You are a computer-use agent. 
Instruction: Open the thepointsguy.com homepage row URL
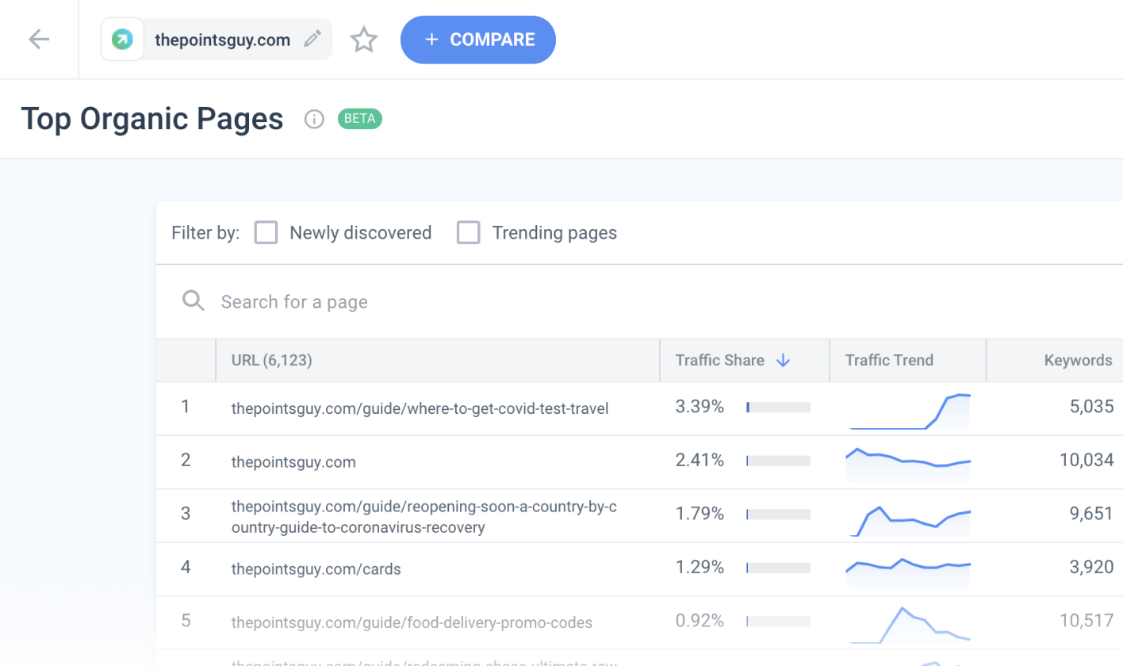pyautogui.click(x=293, y=461)
